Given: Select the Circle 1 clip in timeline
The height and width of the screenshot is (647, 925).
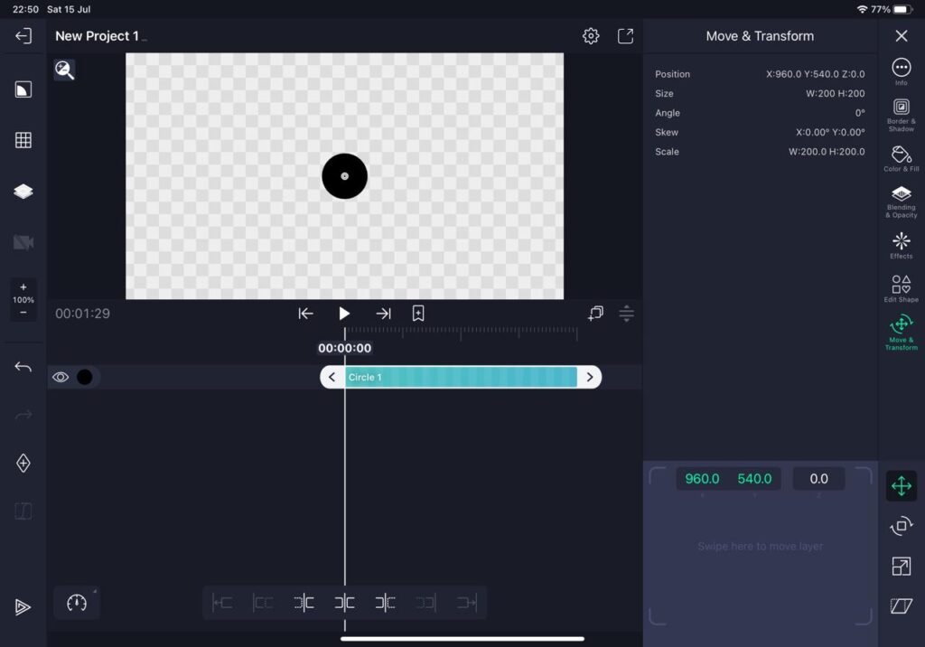Looking at the screenshot, I should click(x=461, y=377).
